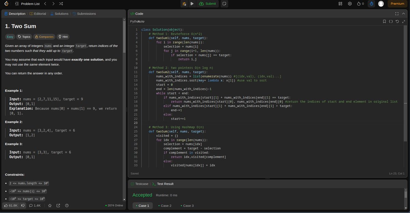
Task: Open the settings gear in top bar
Action: tap(350, 4)
